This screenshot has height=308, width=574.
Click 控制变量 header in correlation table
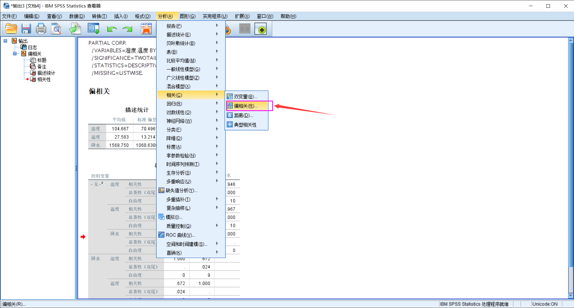(100, 176)
